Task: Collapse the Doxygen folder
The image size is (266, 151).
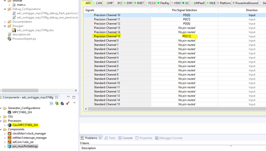Action: (x=5, y=26)
